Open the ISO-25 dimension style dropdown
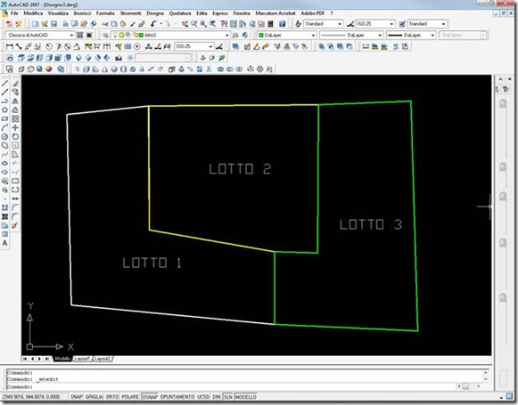The width and height of the screenshot is (518, 405). tap(375, 24)
